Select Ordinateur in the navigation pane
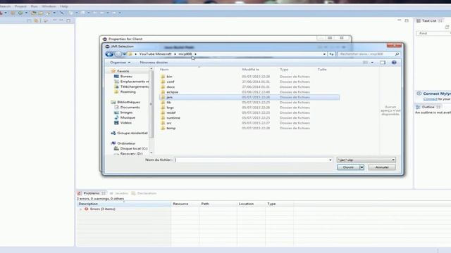 coord(126,143)
